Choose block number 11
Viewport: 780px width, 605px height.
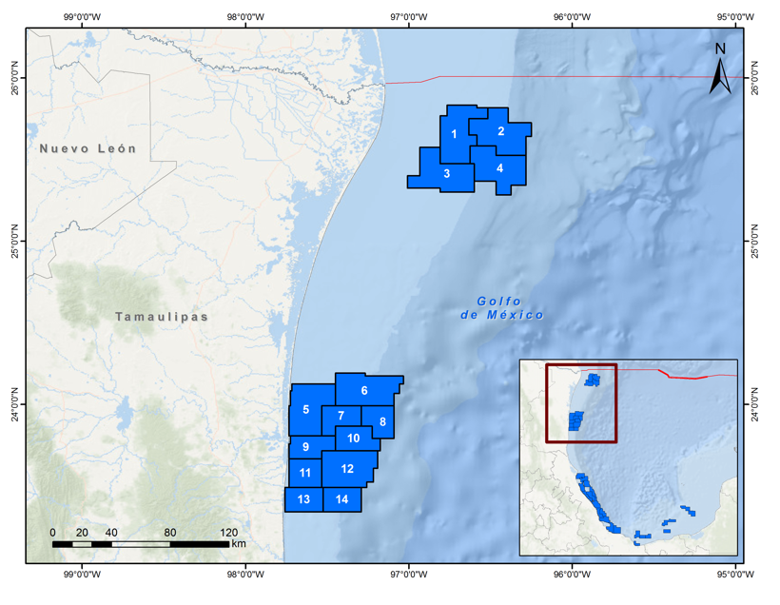tap(305, 473)
